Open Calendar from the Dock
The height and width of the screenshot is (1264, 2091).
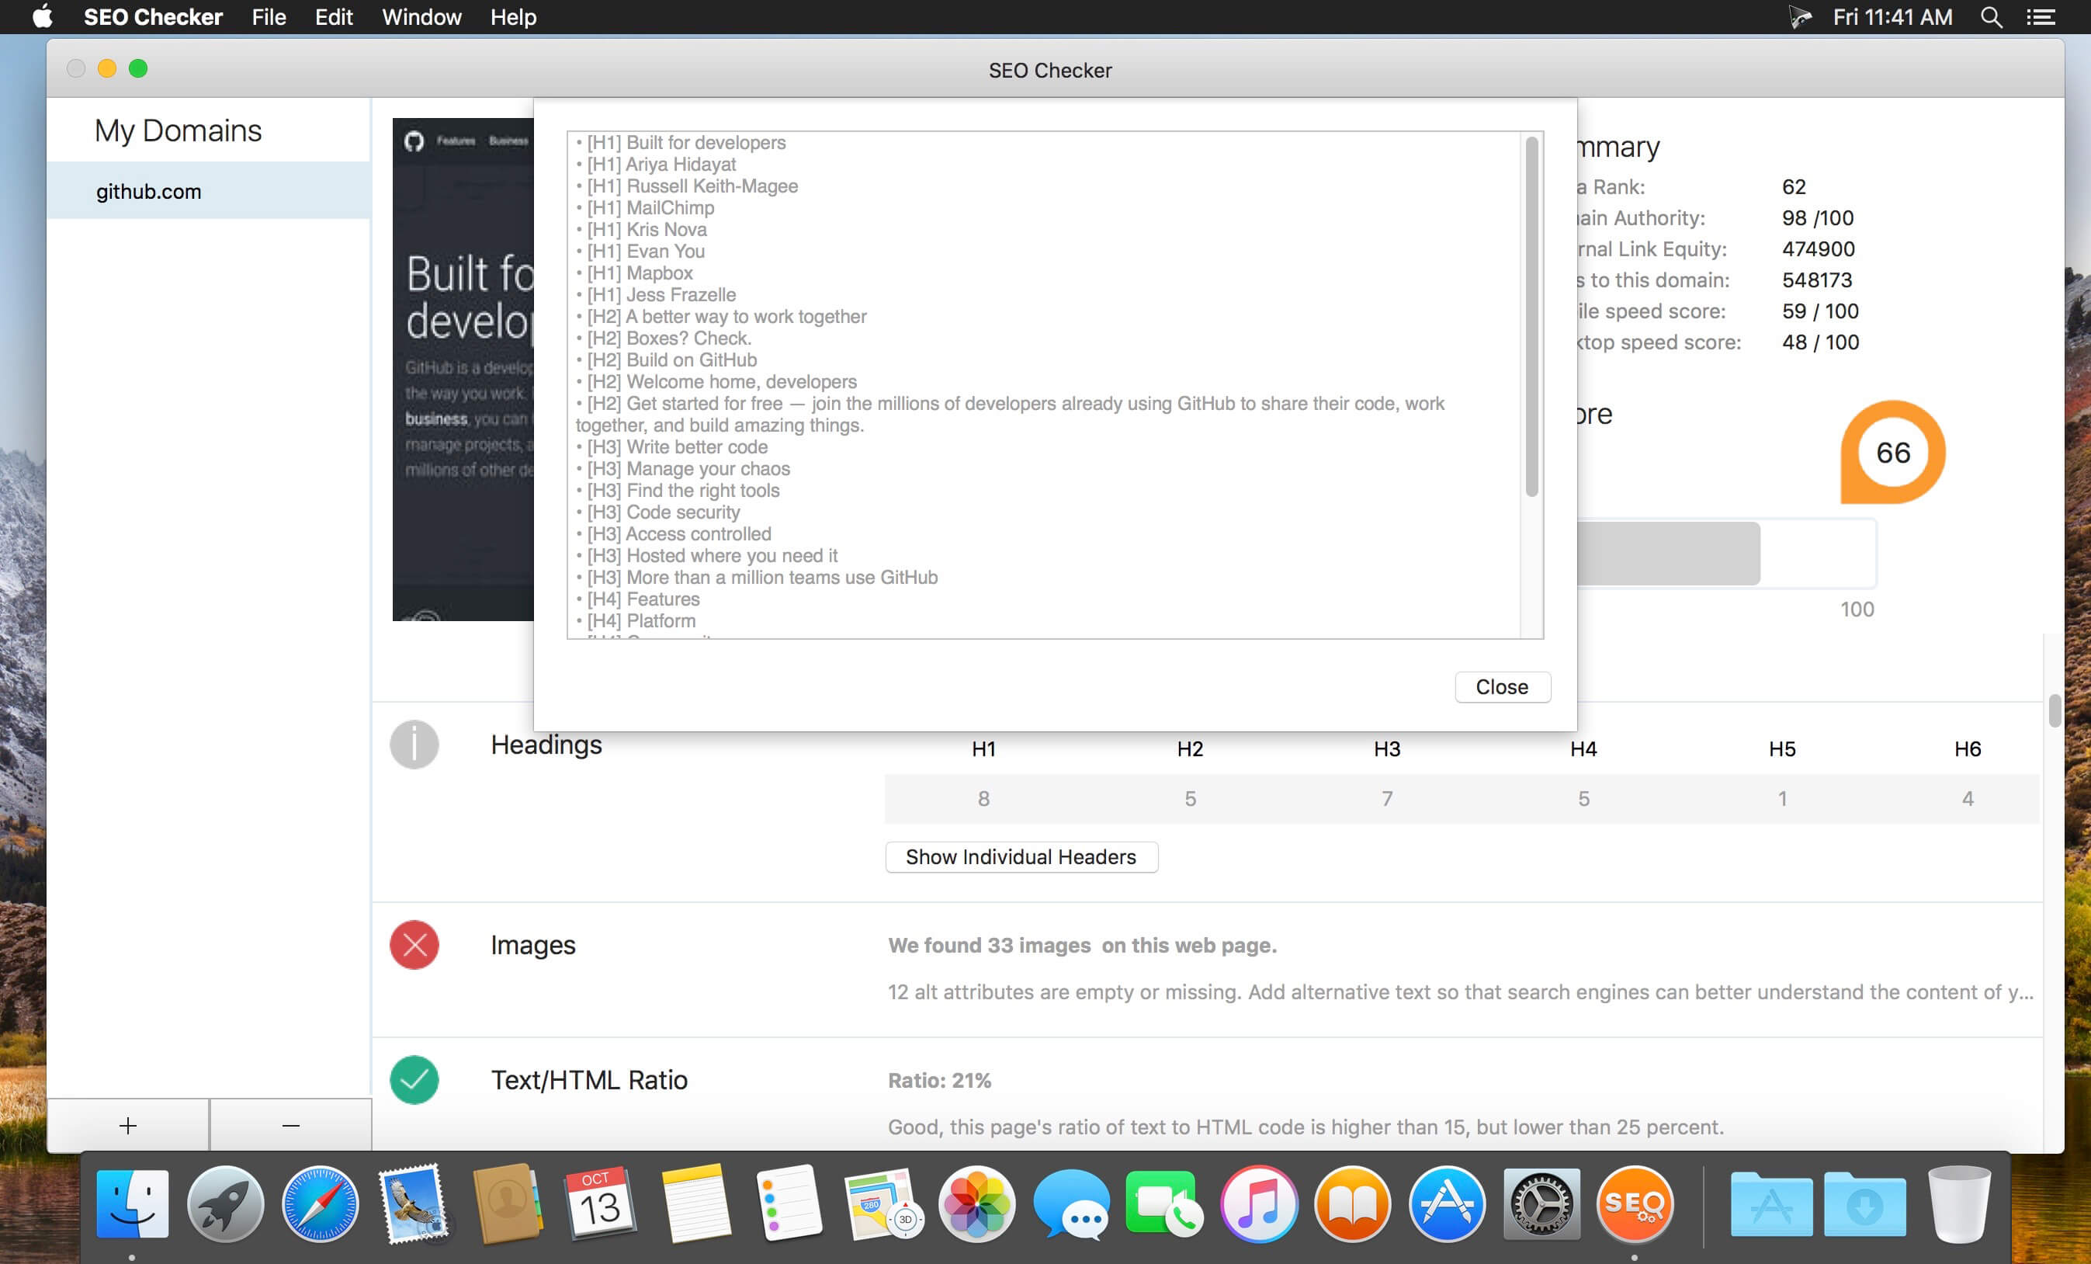[601, 1203]
